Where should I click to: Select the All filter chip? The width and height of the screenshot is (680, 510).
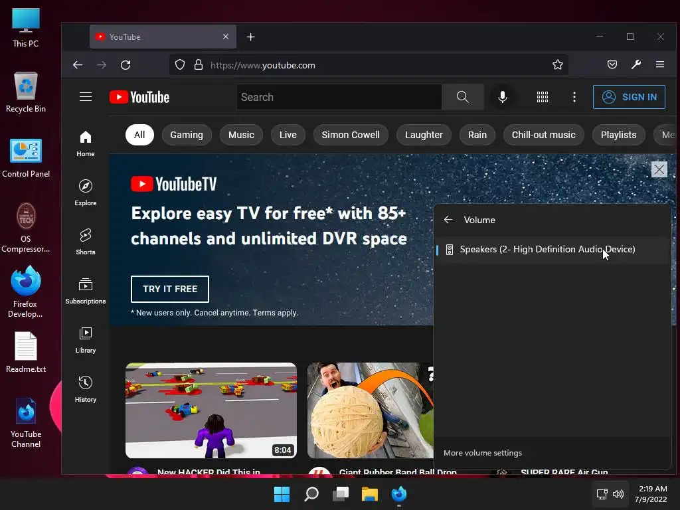139,135
